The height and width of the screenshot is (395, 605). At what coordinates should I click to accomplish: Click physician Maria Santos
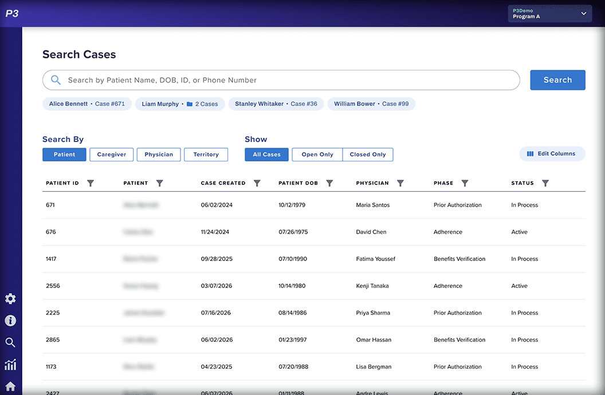(373, 205)
